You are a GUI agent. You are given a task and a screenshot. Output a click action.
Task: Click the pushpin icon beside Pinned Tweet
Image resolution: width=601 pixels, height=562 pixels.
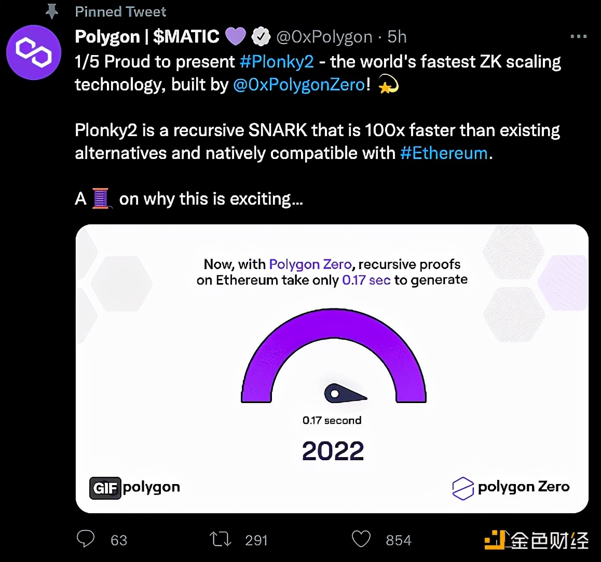[x=52, y=11]
